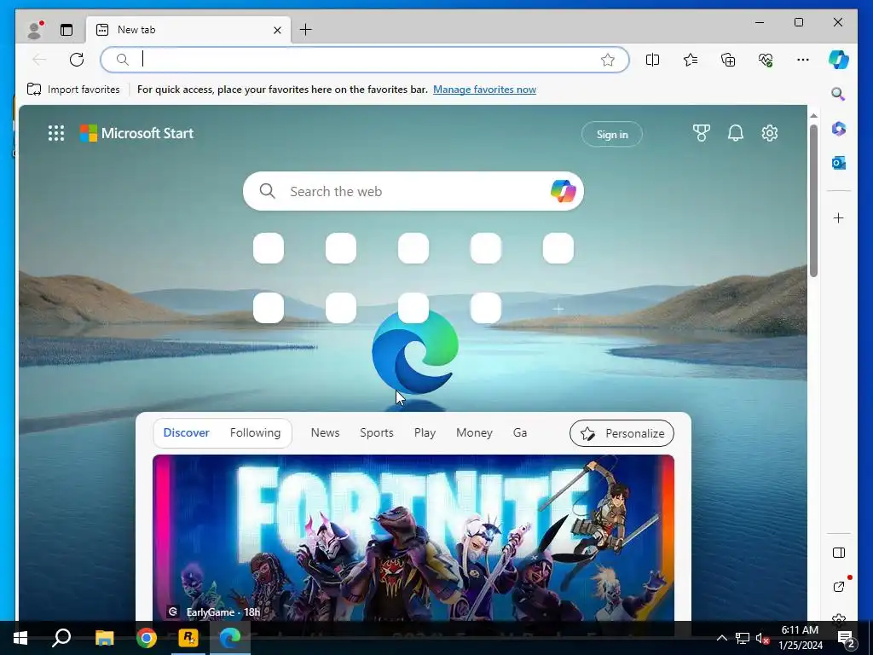
Task: Add this page to favorites star
Action: (x=607, y=60)
